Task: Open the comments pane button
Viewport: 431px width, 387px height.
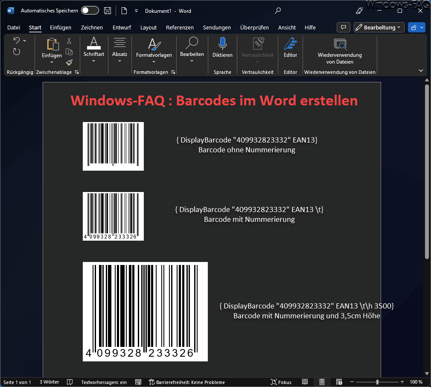Action: click(344, 27)
